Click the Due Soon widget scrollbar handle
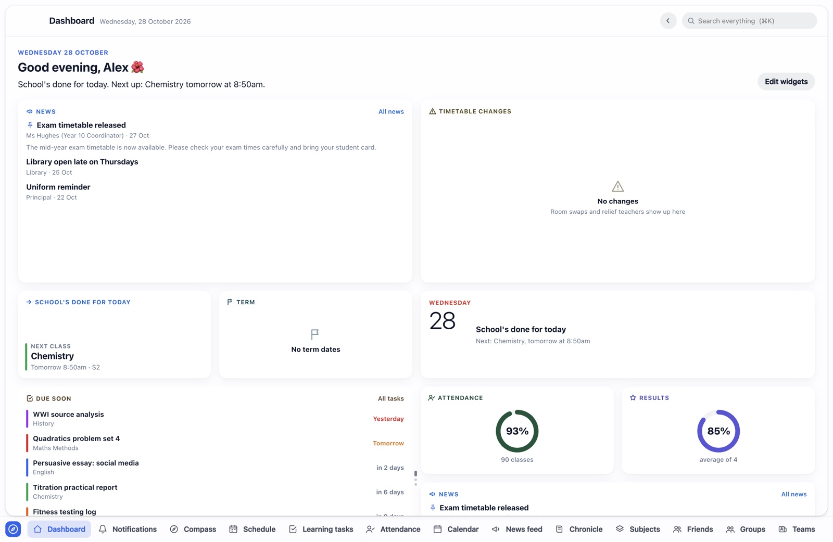This screenshot has width=833, height=542. click(x=415, y=474)
